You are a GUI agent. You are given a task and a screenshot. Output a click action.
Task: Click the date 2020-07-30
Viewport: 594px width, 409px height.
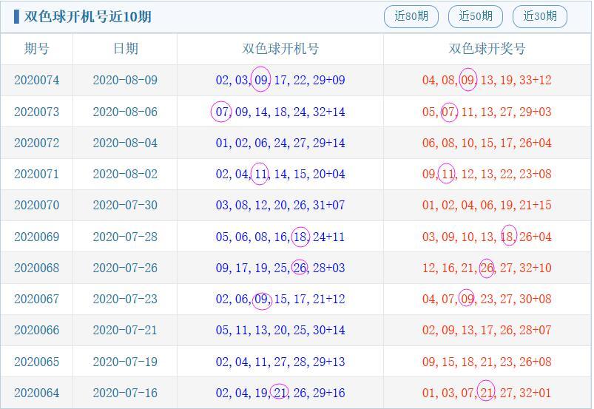(x=125, y=206)
